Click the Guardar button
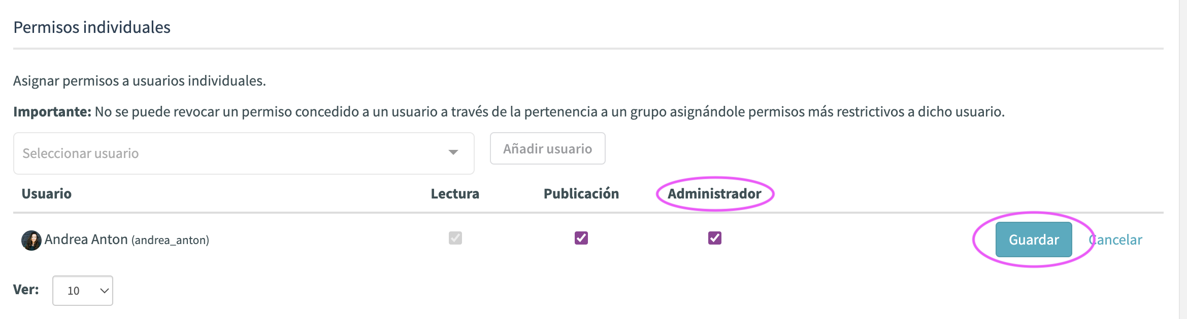The image size is (1187, 319). click(1034, 240)
